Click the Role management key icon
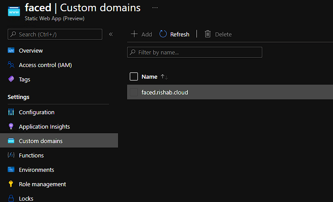The image size is (333, 202). (11, 184)
